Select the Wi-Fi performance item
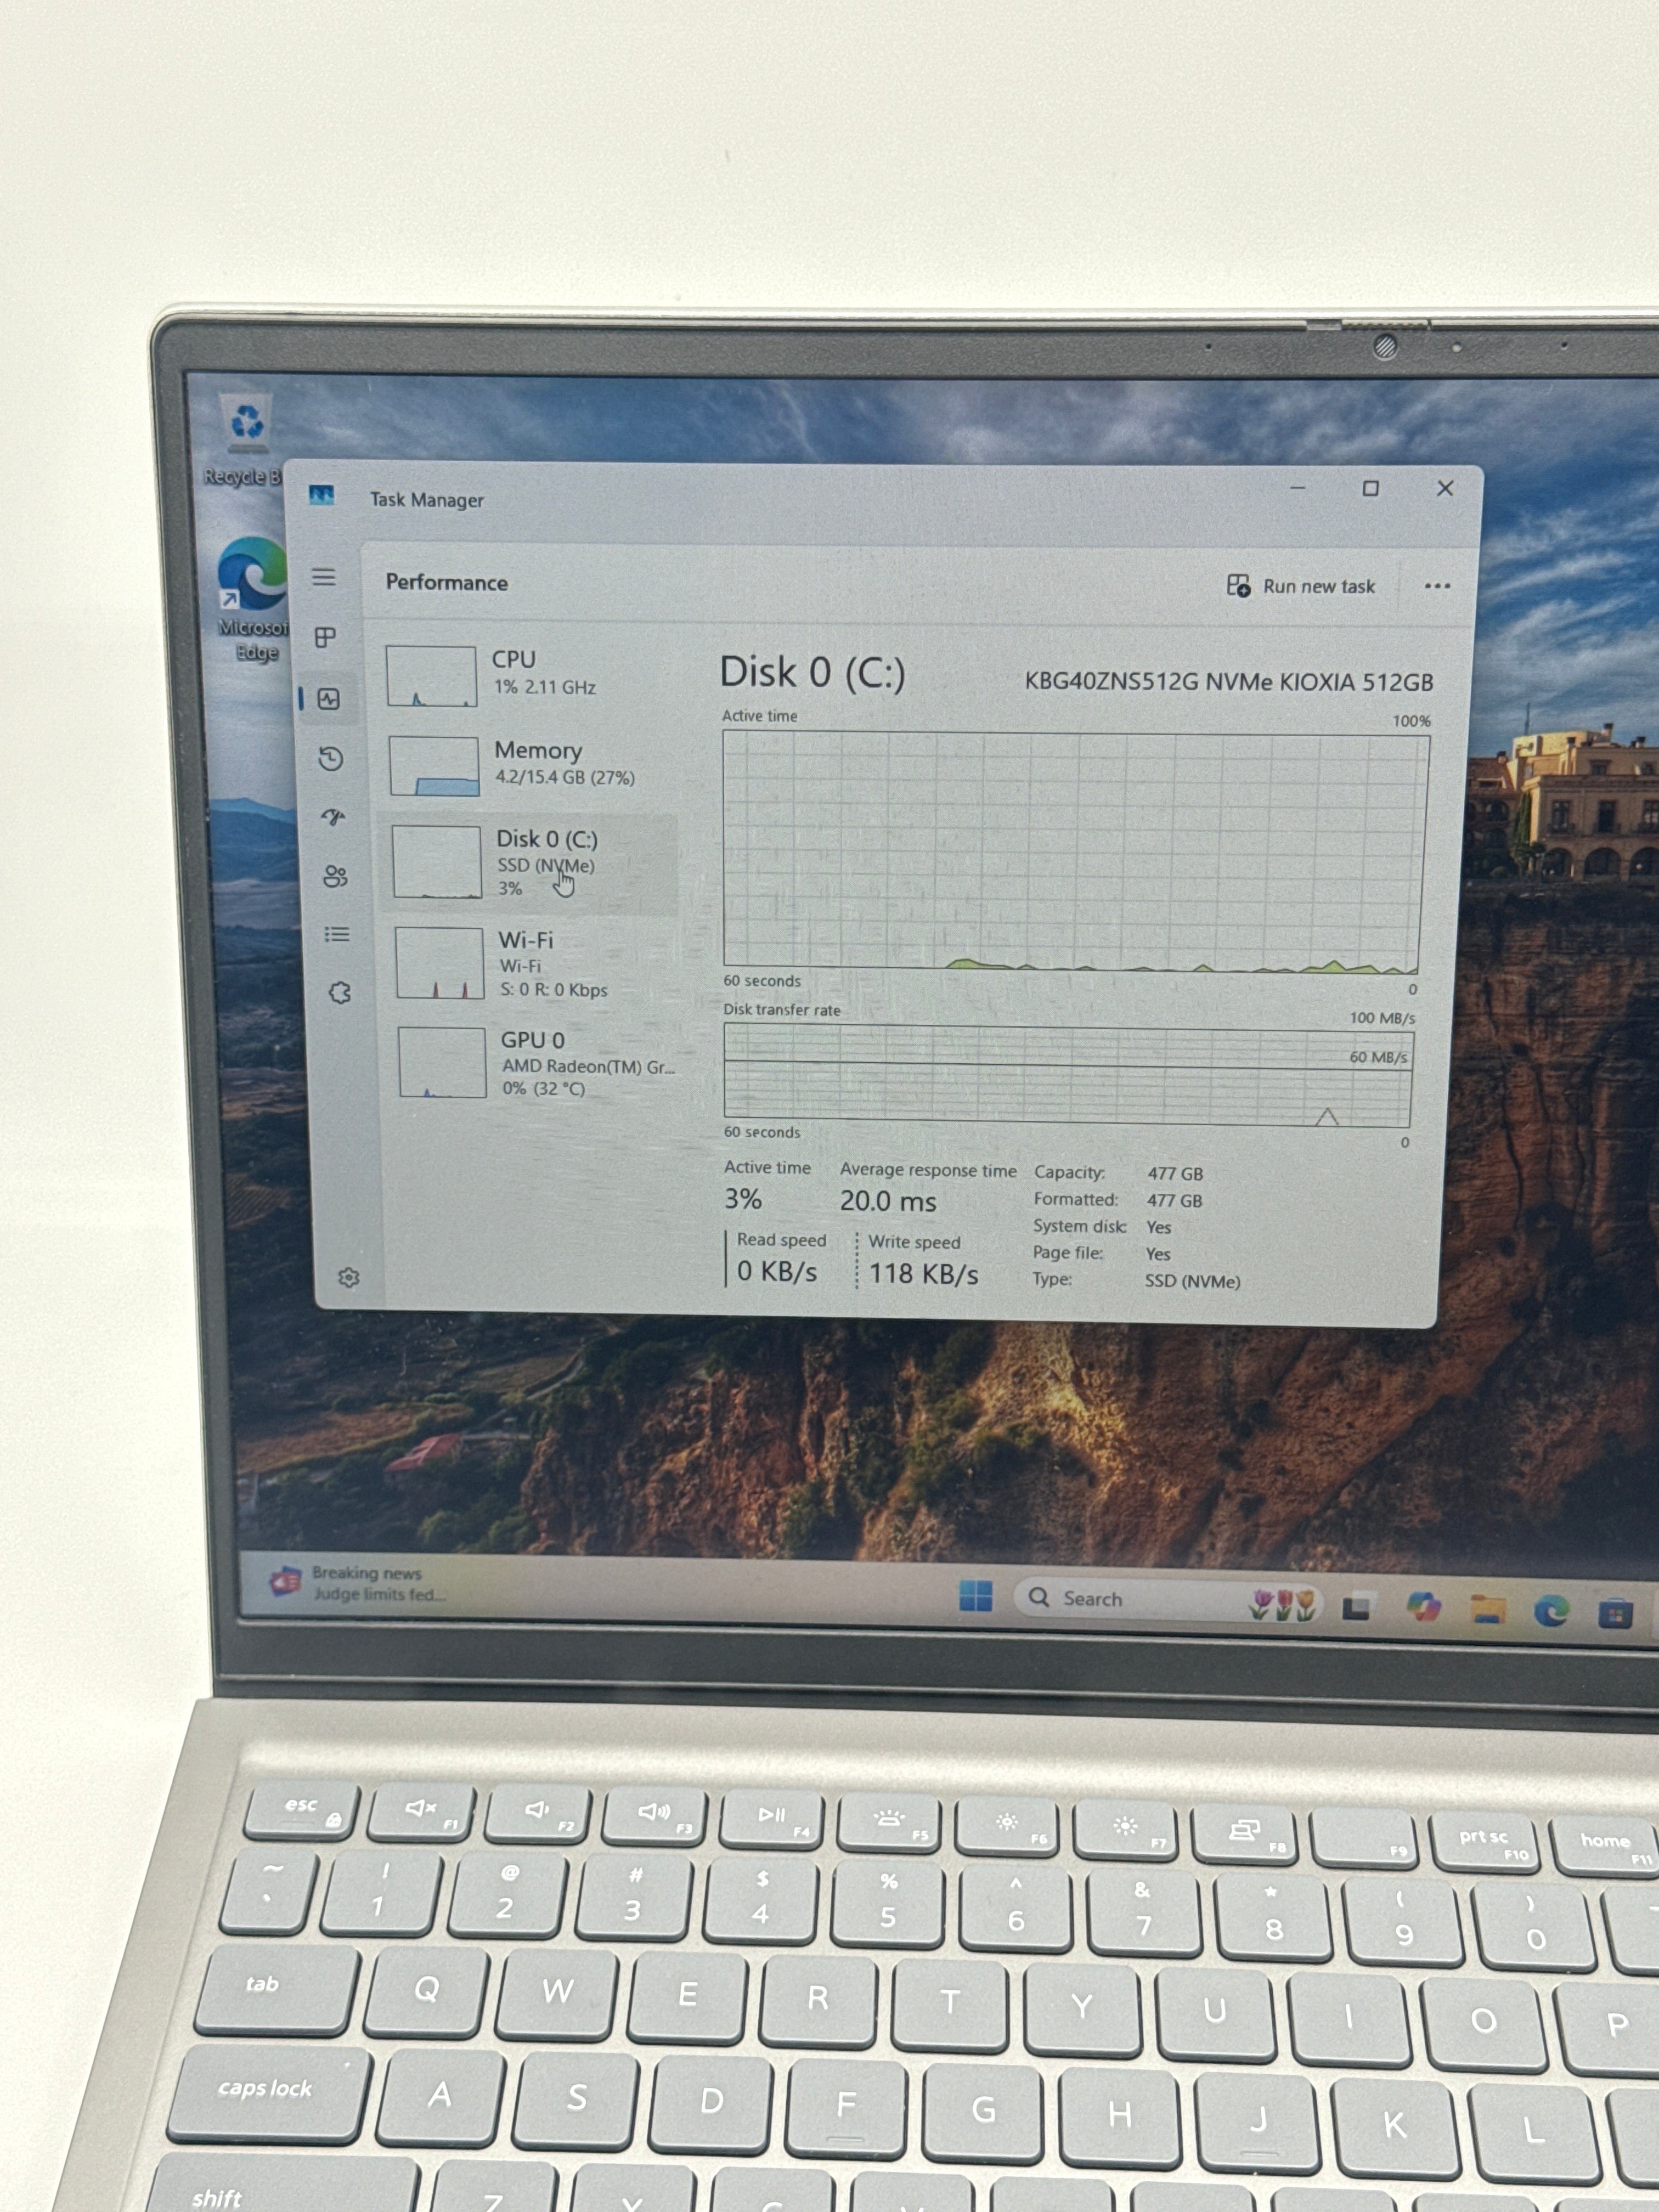This screenshot has height=2212, width=1659. 536,963
